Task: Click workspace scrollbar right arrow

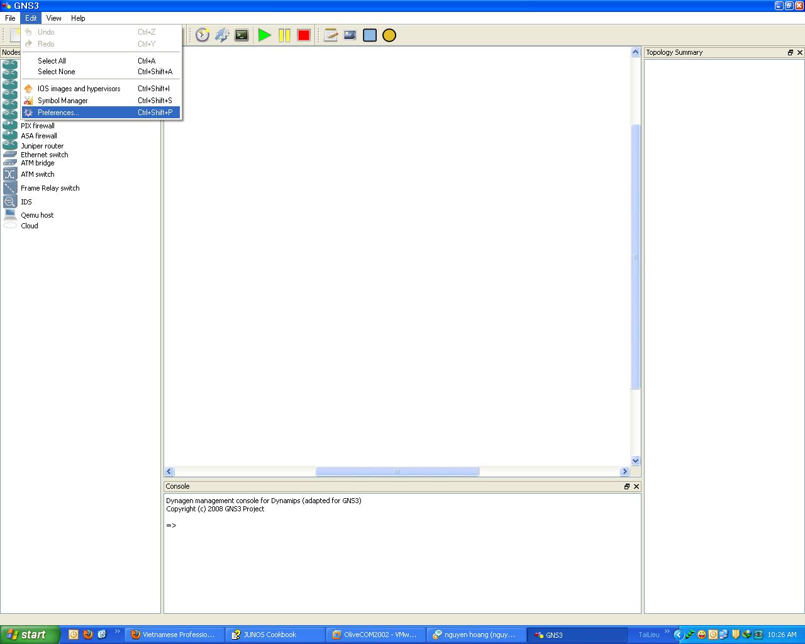Action: coord(625,472)
